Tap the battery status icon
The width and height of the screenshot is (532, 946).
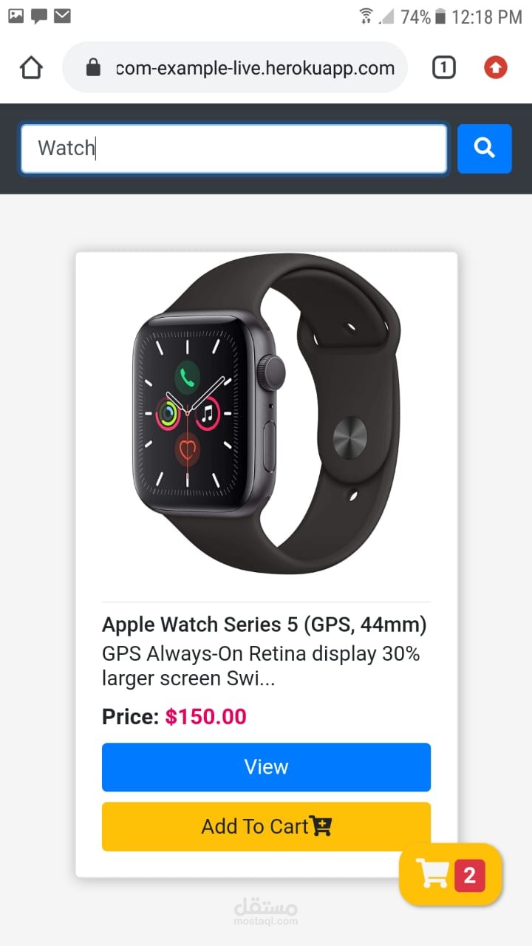coord(440,16)
